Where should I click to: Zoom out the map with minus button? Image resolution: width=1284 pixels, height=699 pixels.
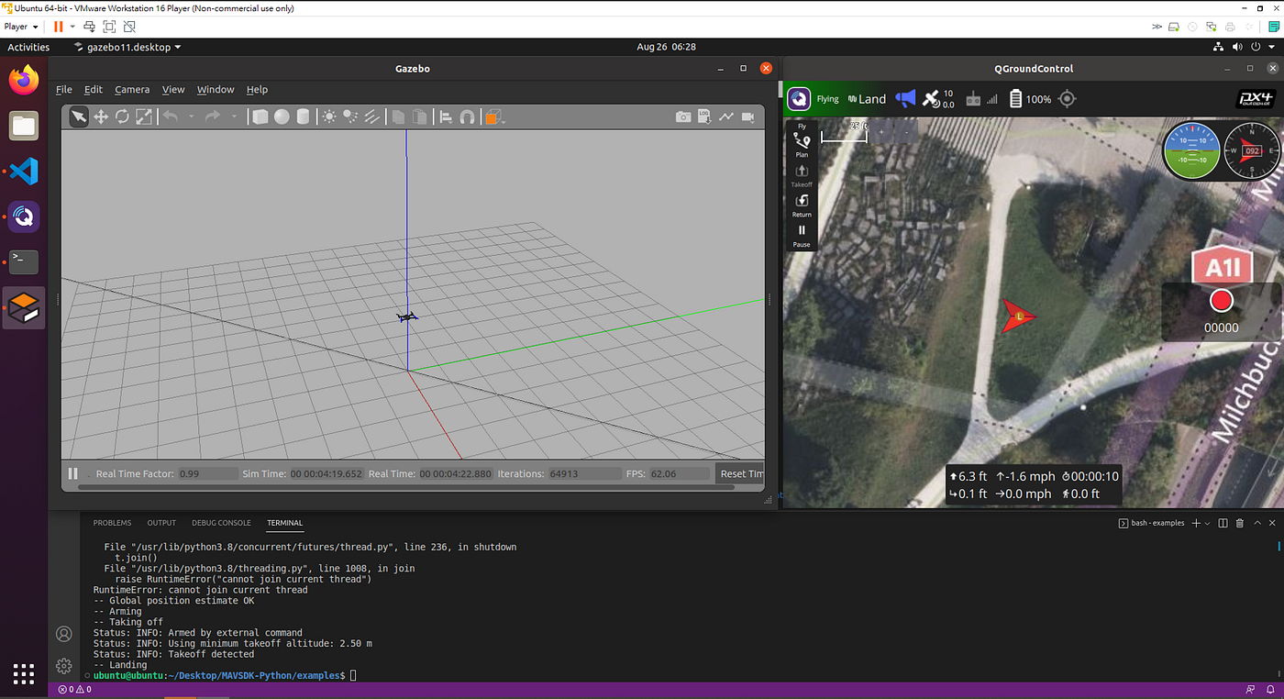point(906,132)
